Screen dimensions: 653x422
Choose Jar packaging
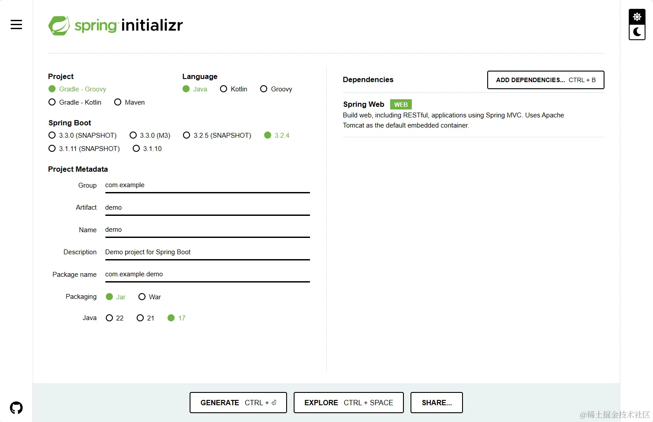(116, 297)
